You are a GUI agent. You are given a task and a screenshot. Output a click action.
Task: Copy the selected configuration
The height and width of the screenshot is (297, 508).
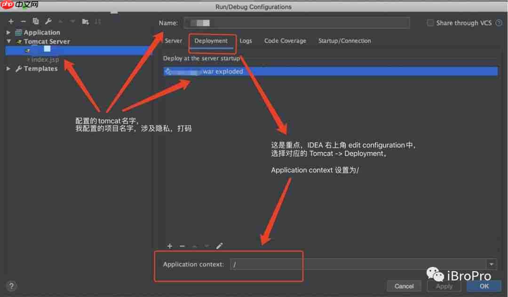(35, 21)
